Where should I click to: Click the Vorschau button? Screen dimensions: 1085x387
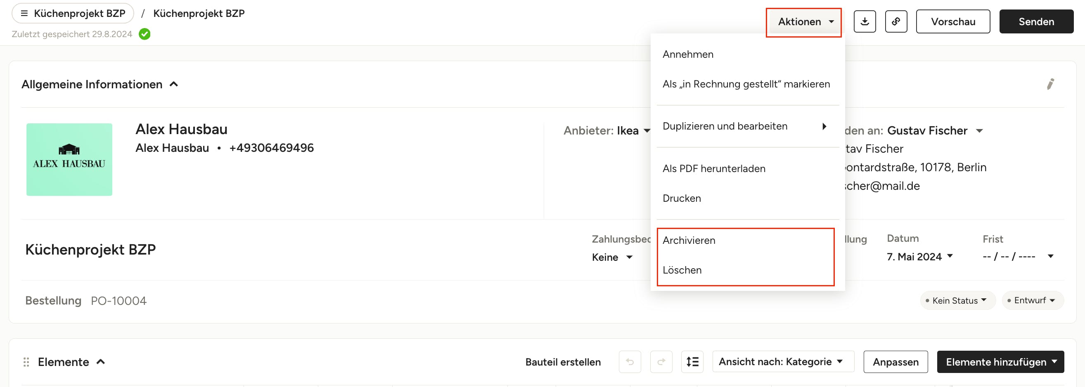coord(953,21)
